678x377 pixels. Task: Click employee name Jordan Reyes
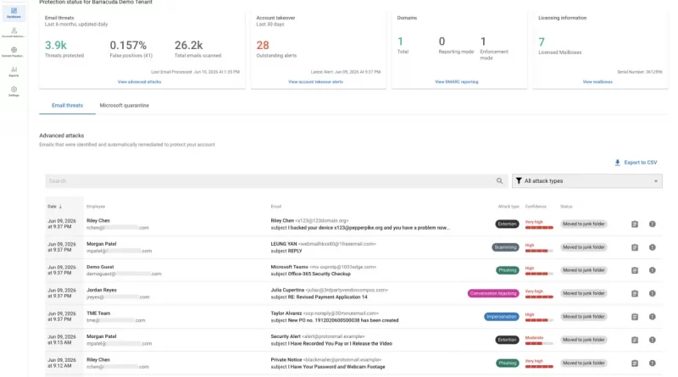point(102,290)
